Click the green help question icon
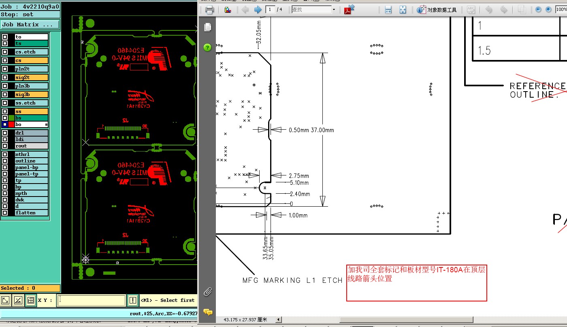567x327 pixels. [207, 47]
